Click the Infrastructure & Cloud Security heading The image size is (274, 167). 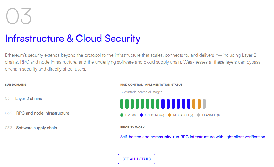pyautogui.click(x=73, y=38)
